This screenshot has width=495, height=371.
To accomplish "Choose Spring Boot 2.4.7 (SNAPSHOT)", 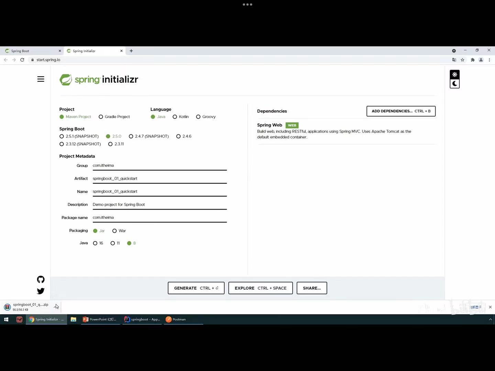I will pyautogui.click(x=131, y=136).
